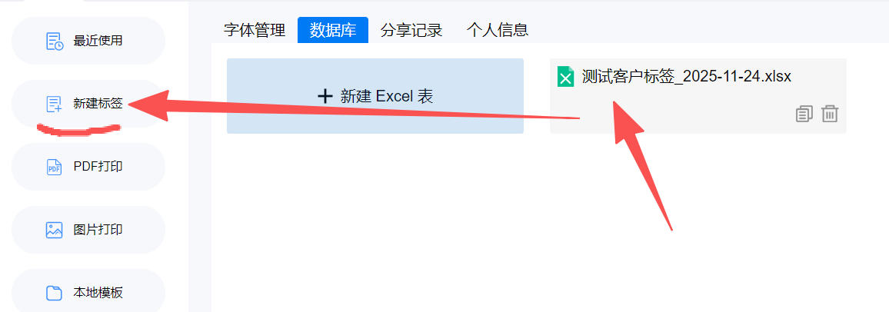Click the 新建 Excel 表 button text
The image size is (889, 312).
[x=387, y=96]
